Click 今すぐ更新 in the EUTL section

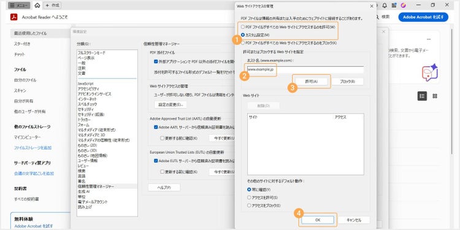tap(222, 172)
